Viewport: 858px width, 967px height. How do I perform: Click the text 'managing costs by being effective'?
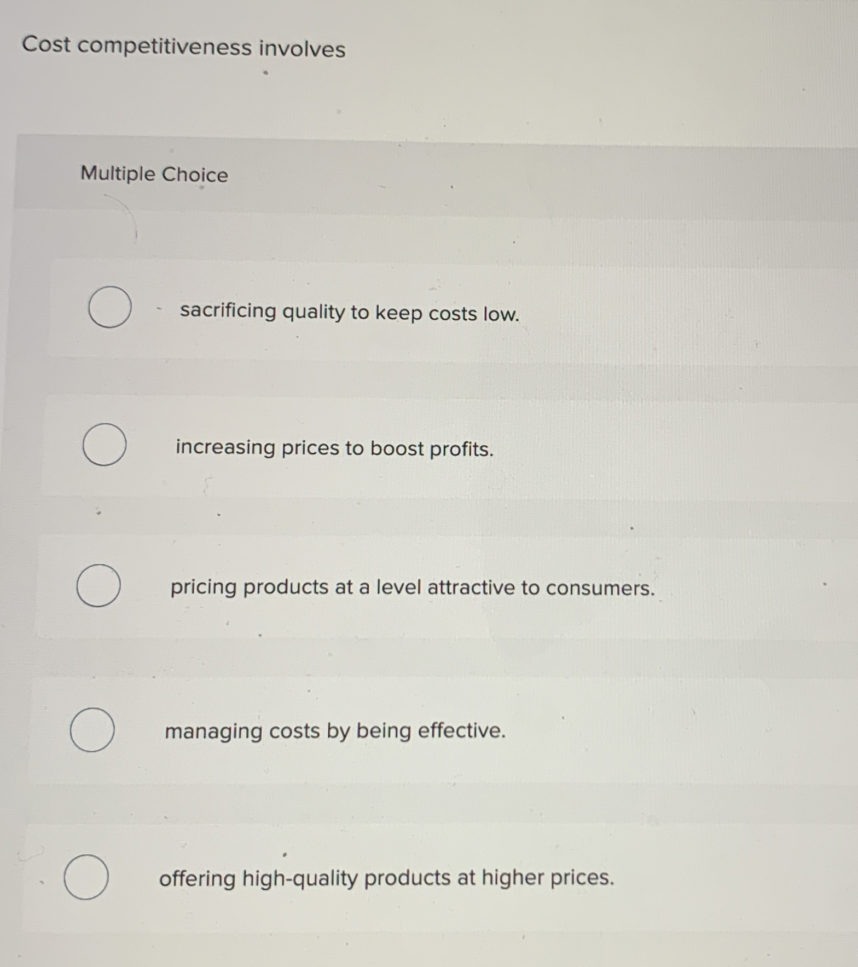point(334,730)
